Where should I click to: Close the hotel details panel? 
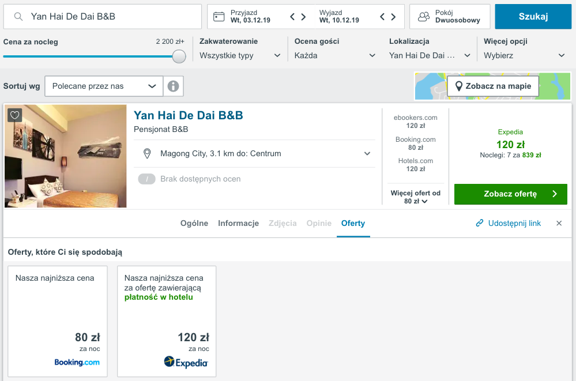(x=559, y=223)
